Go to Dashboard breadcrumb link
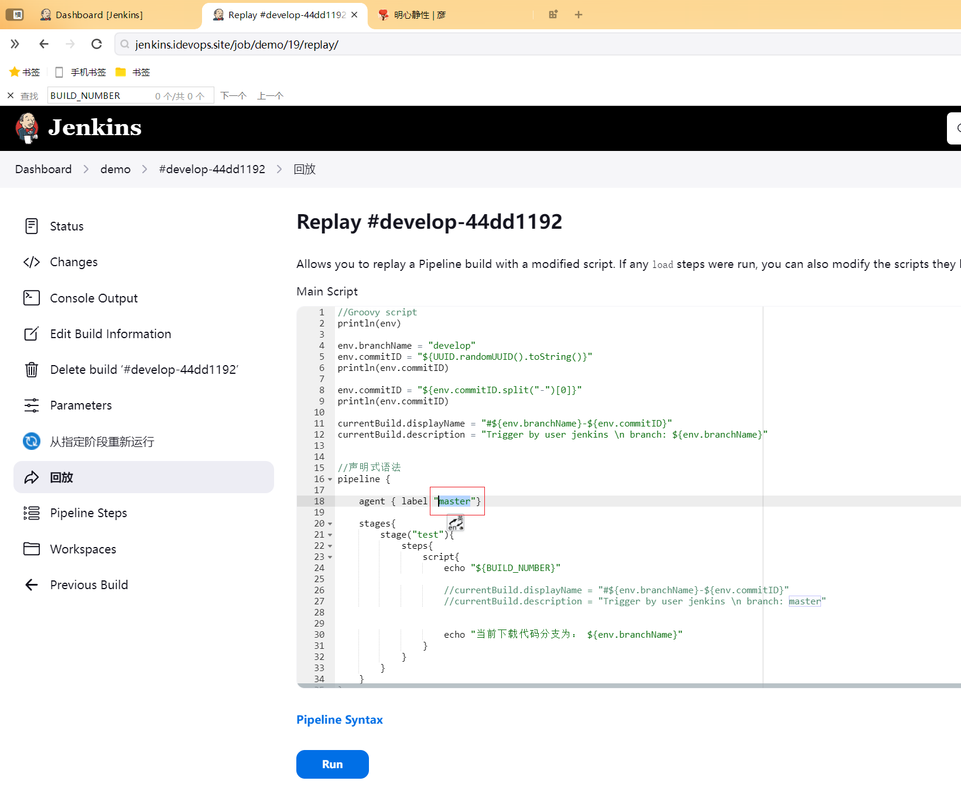Screen dimensions: 961x798 click(43, 169)
